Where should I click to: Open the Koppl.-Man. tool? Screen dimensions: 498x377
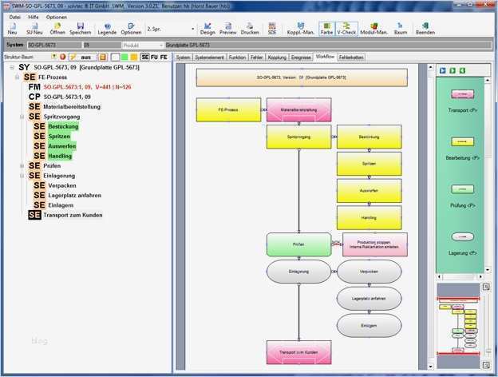tap(300, 29)
